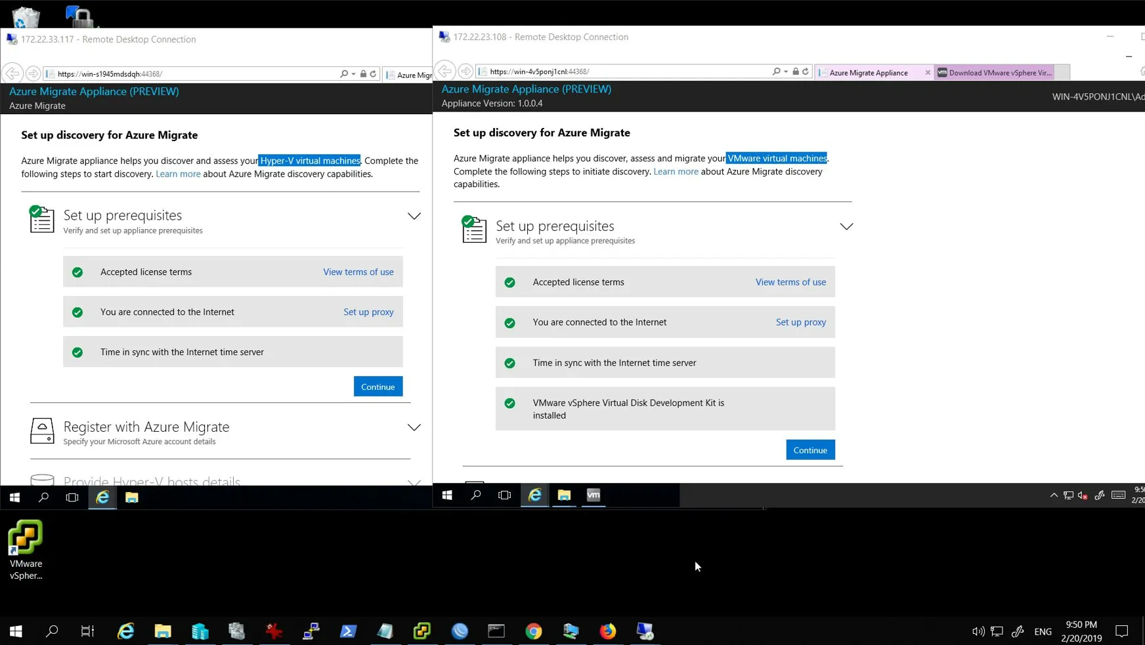This screenshot has height=645, width=1145.
Task: Switch to Azure Migrate Appliance tab in 172.22.23.108 window
Action: point(869,72)
